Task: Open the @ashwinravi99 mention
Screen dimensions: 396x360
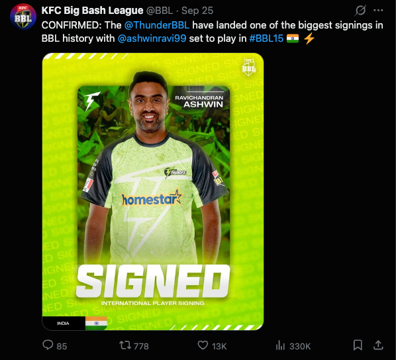Action: pyautogui.click(x=152, y=38)
